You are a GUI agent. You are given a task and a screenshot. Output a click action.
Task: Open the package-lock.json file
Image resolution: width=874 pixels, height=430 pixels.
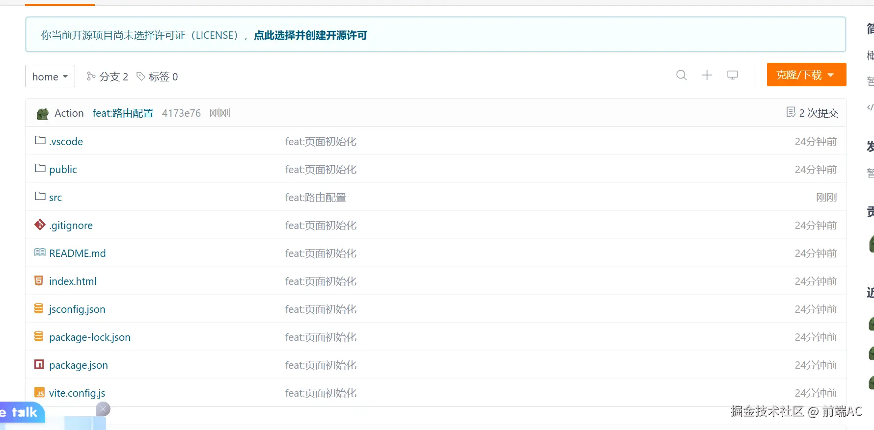pos(90,337)
